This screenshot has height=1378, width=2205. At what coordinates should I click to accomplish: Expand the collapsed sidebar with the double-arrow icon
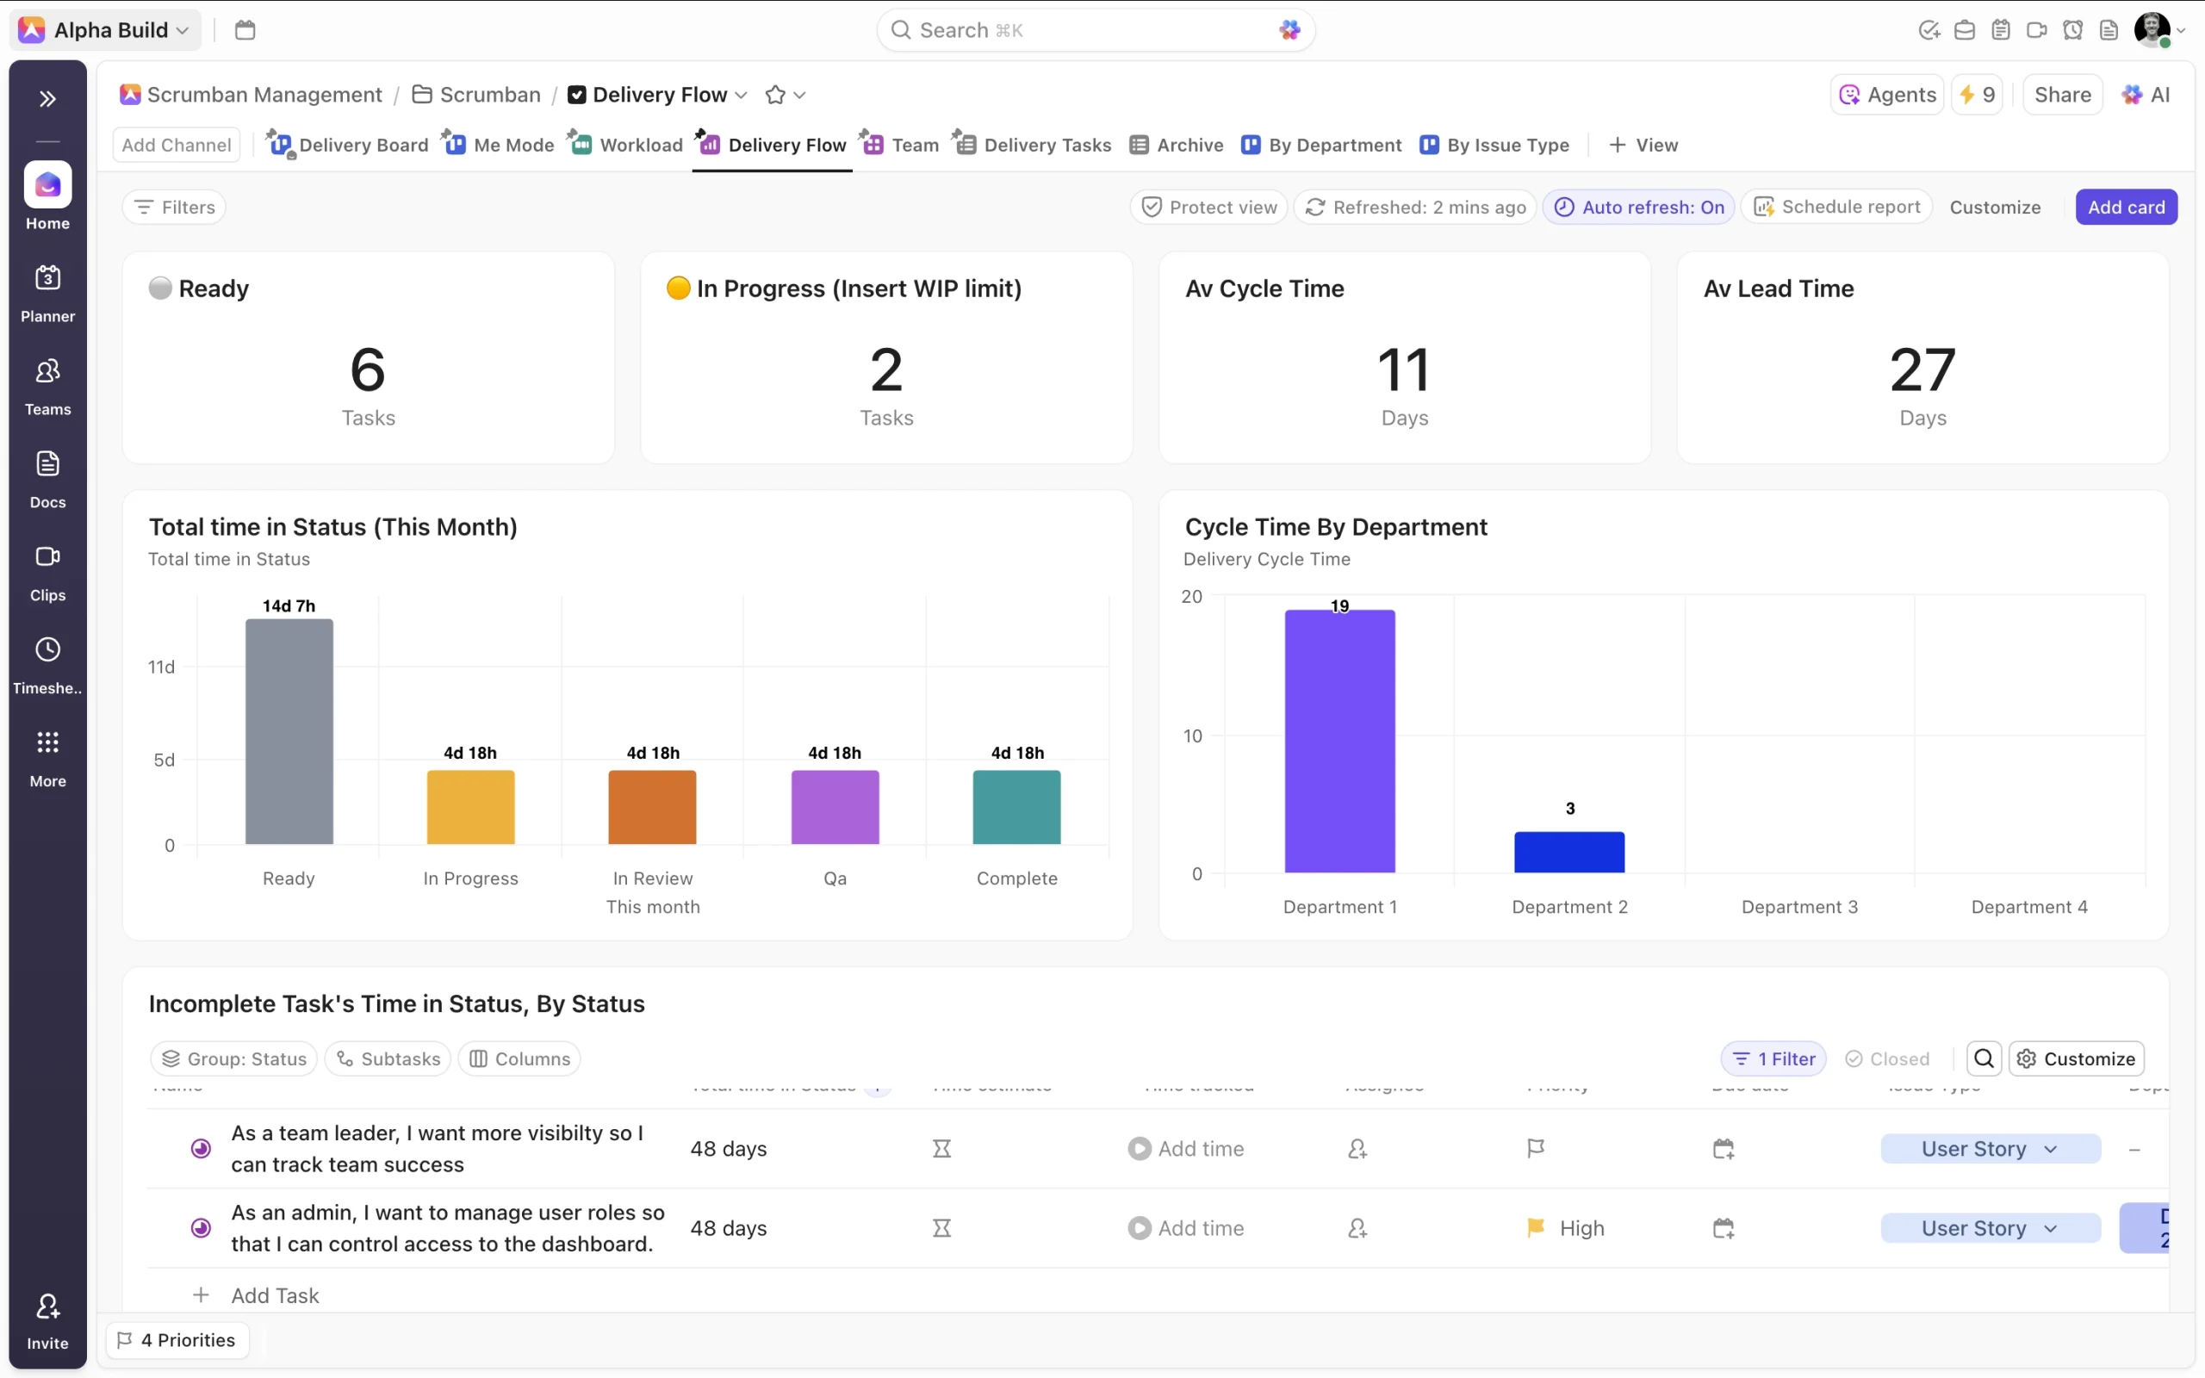(47, 98)
